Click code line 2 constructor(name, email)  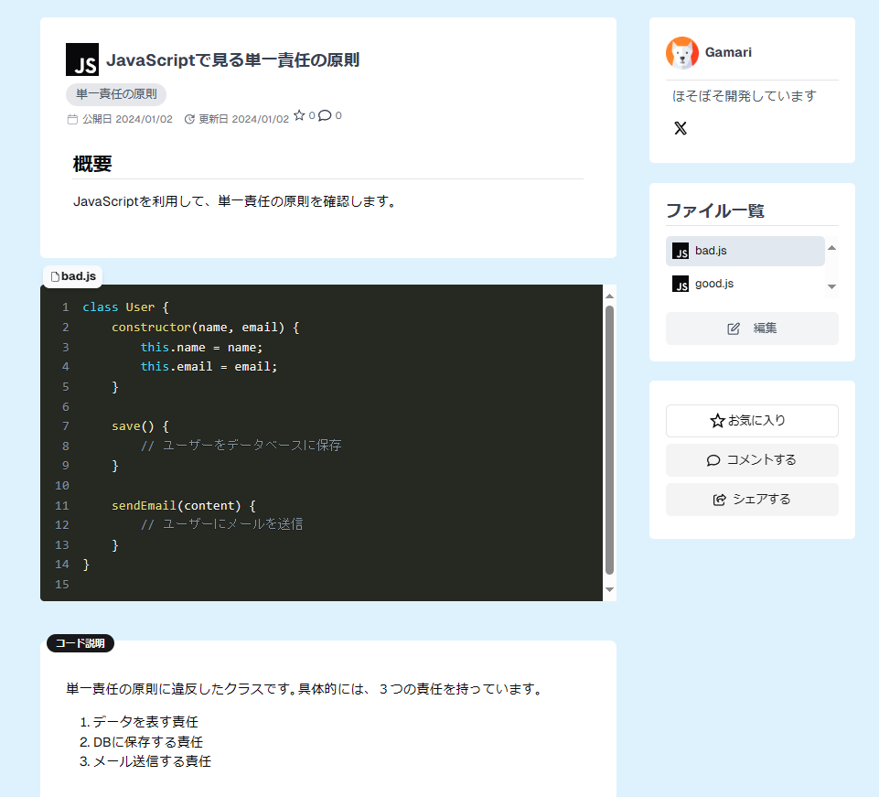205,328
